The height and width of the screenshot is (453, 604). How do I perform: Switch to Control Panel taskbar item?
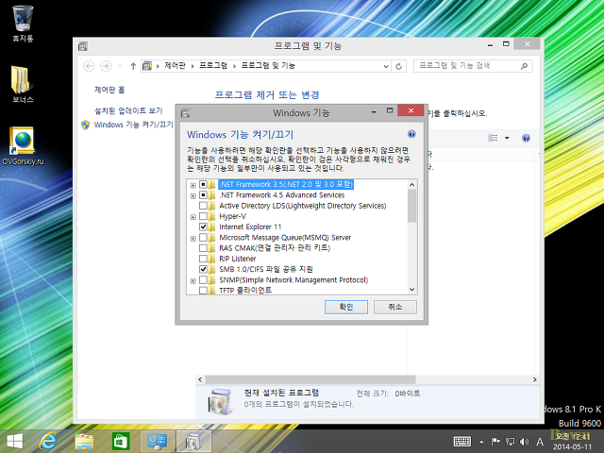click(x=158, y=442)
